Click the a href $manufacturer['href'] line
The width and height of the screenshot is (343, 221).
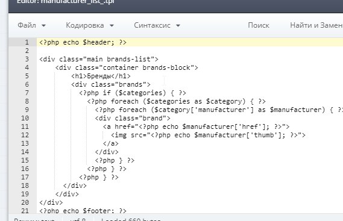[x=197, y=126]
